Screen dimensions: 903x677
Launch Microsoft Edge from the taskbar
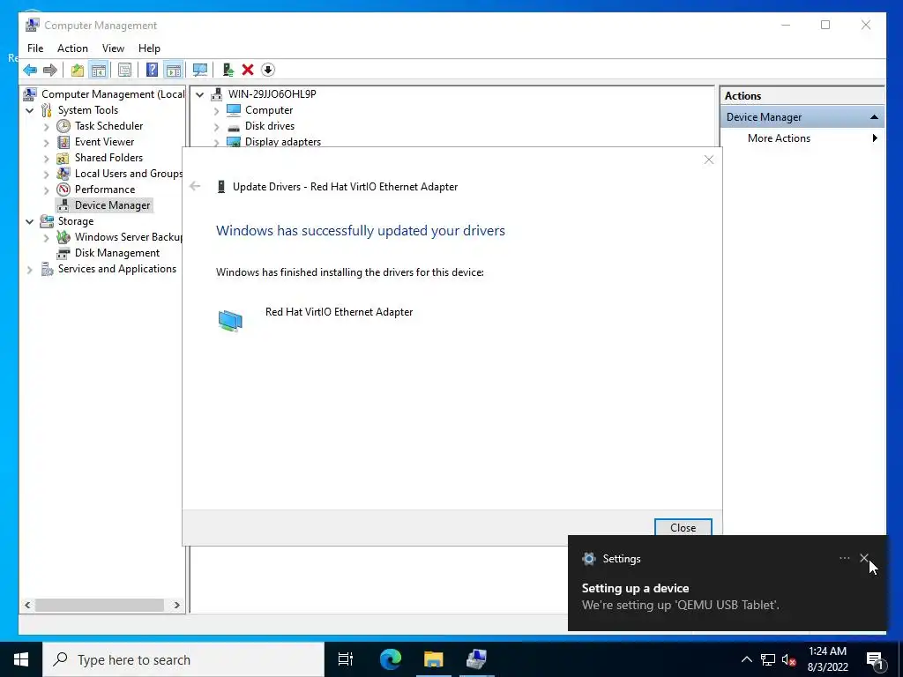(390, 659)
